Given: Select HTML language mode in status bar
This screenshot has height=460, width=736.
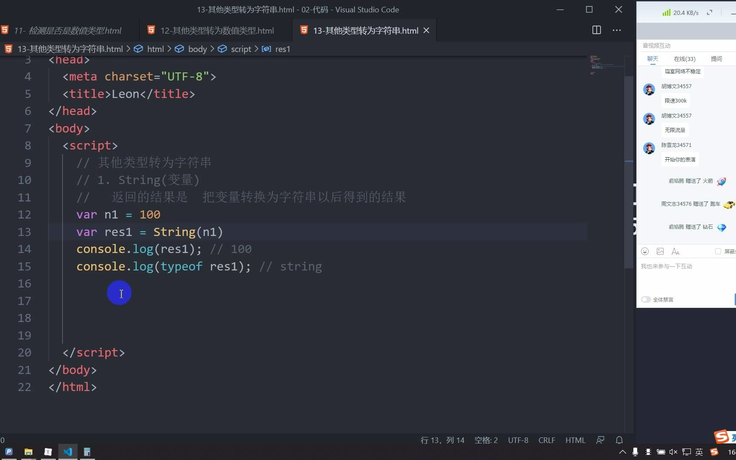Looking at the screenshot, I should [575, 440].
